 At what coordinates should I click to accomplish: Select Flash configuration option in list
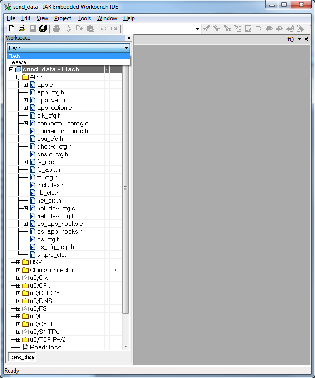click(14, 56)
